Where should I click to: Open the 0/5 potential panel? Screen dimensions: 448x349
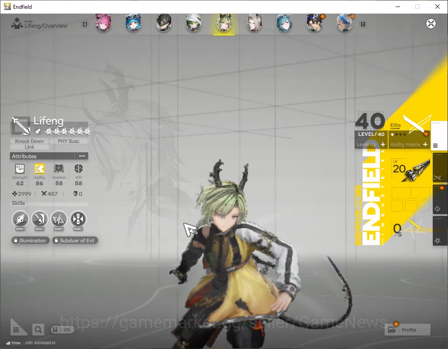(410, 229)
